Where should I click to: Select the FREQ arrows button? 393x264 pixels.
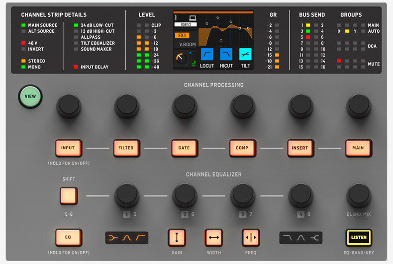point(251,238)
